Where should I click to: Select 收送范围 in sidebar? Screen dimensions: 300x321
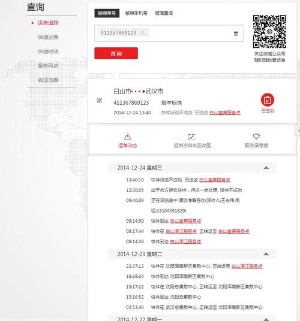coord(48,80)
